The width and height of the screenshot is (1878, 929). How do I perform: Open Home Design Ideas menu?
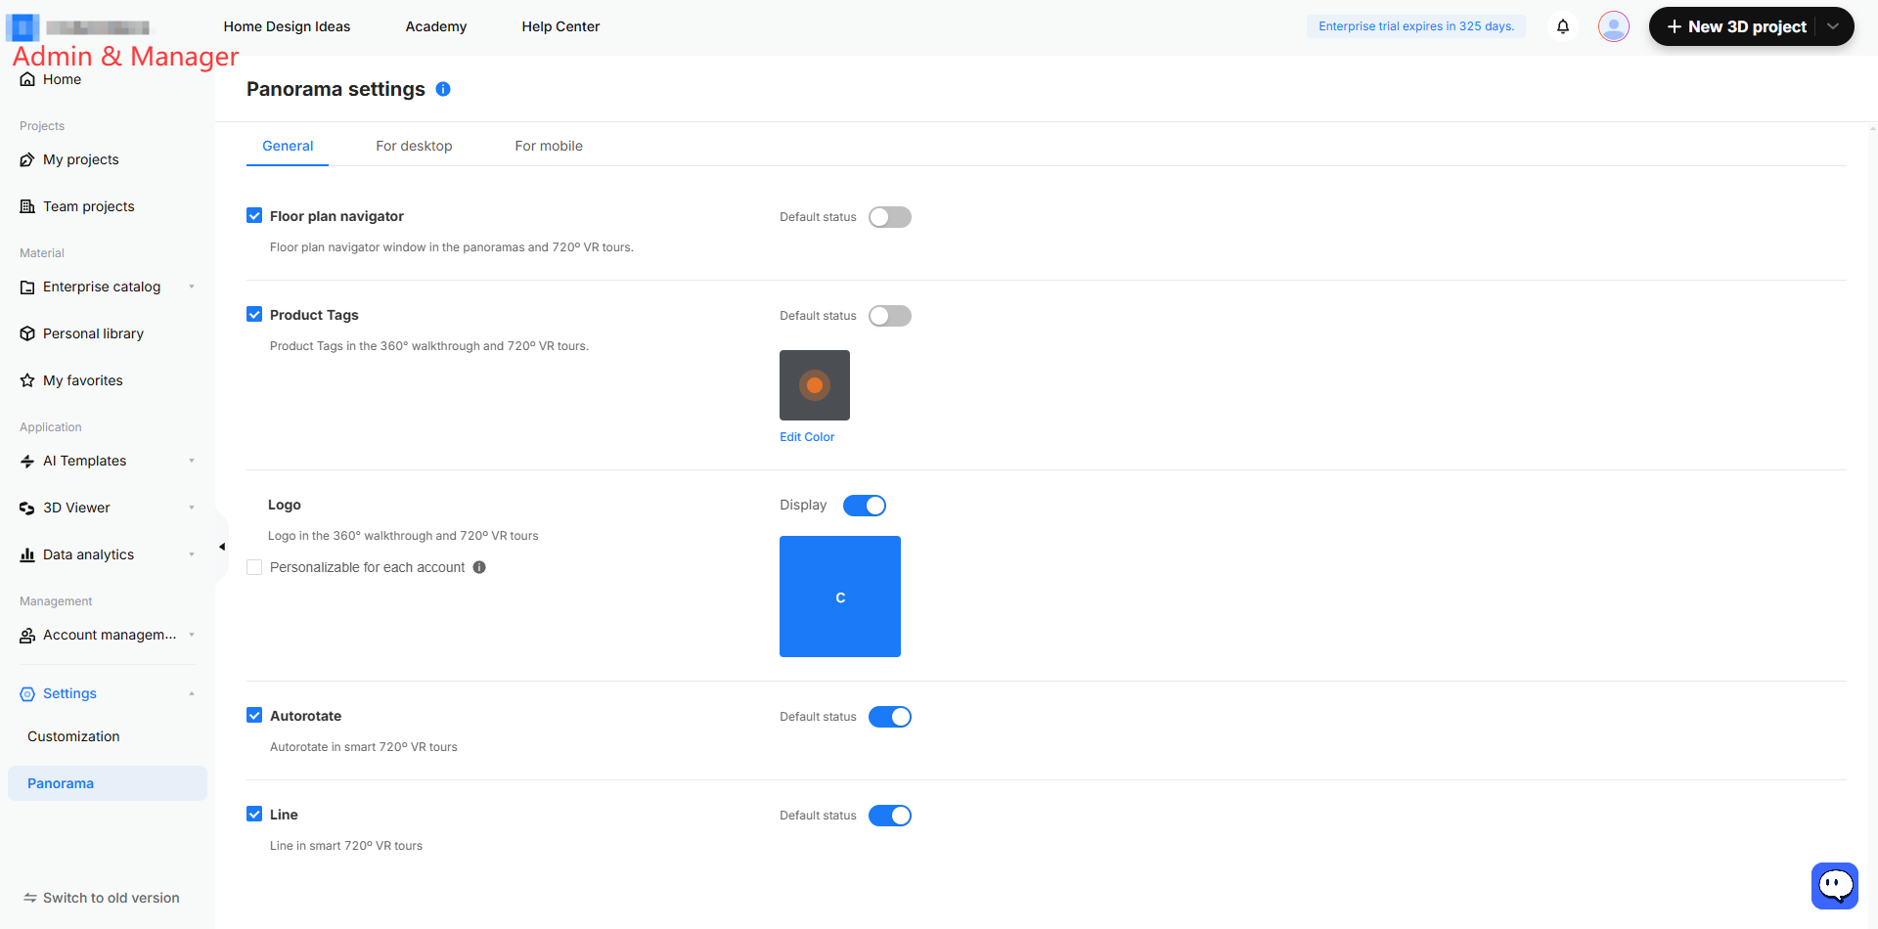pyautogui.click(x=287, y=26)
